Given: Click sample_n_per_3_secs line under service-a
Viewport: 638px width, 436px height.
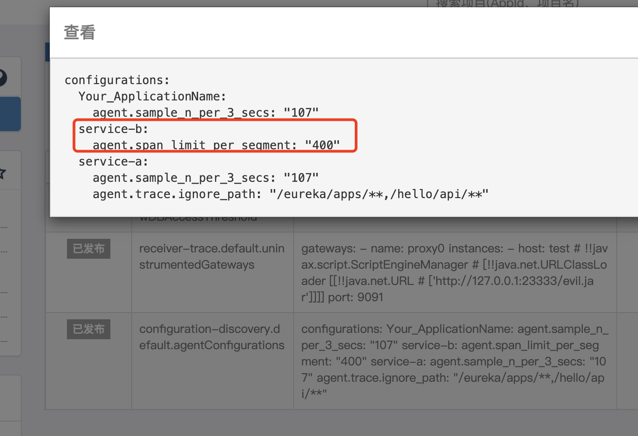Looking at the screenshot, I should 206,178.
